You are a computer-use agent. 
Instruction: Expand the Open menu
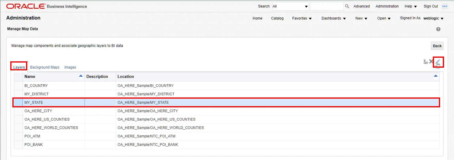(x=384, y=18)
